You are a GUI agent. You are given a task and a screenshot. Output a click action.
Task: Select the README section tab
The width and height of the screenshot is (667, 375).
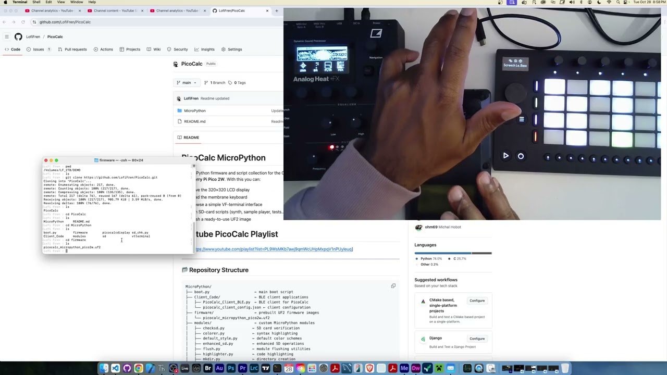(188, 137)
